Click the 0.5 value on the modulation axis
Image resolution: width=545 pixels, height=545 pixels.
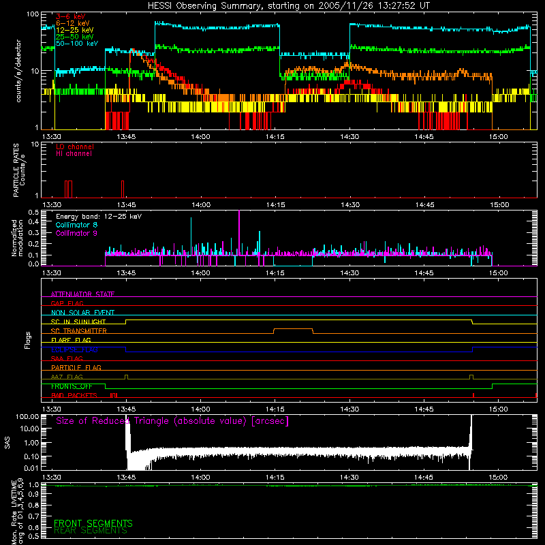(x=33, y=212)
